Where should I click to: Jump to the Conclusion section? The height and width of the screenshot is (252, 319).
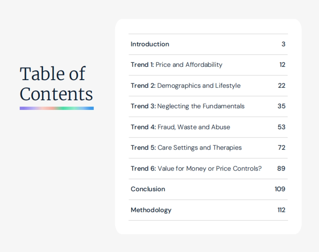tap(148, 189)
